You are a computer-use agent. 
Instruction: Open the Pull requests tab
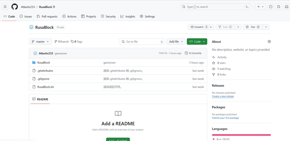point(47,16)
